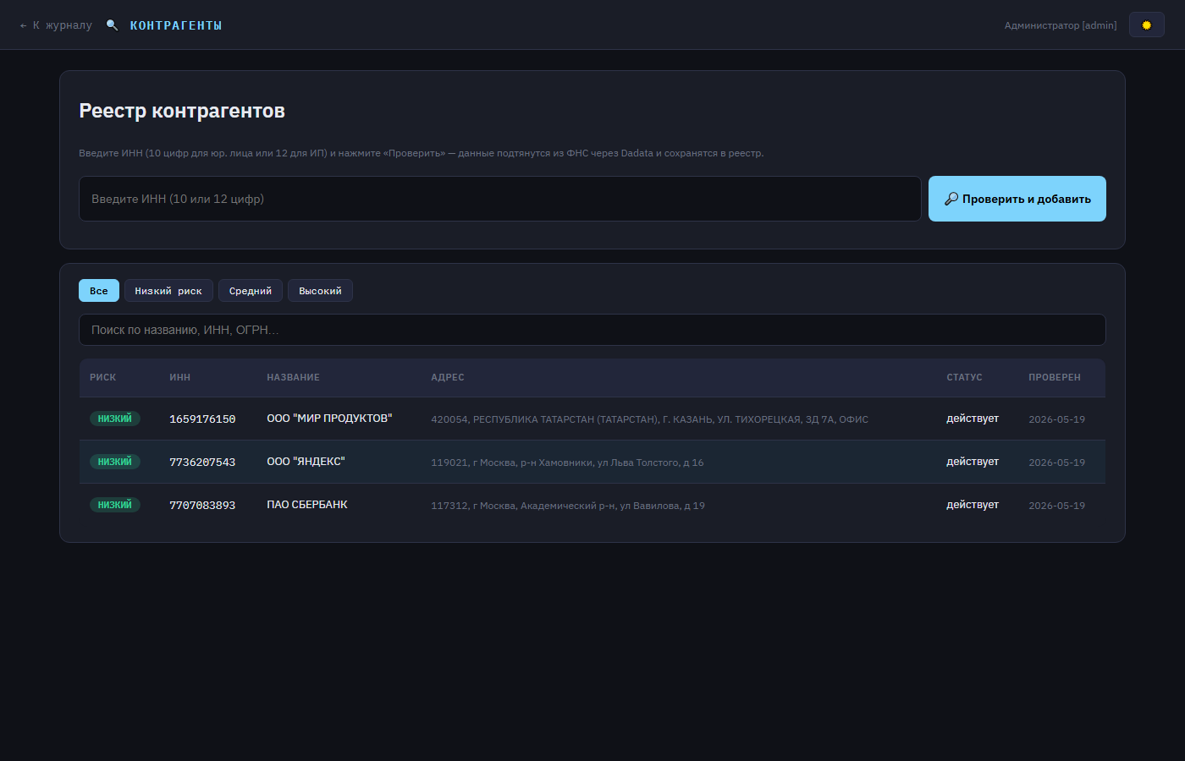
Task: Focus the 'Введите ИНН' input field
Action: point(500,199)
